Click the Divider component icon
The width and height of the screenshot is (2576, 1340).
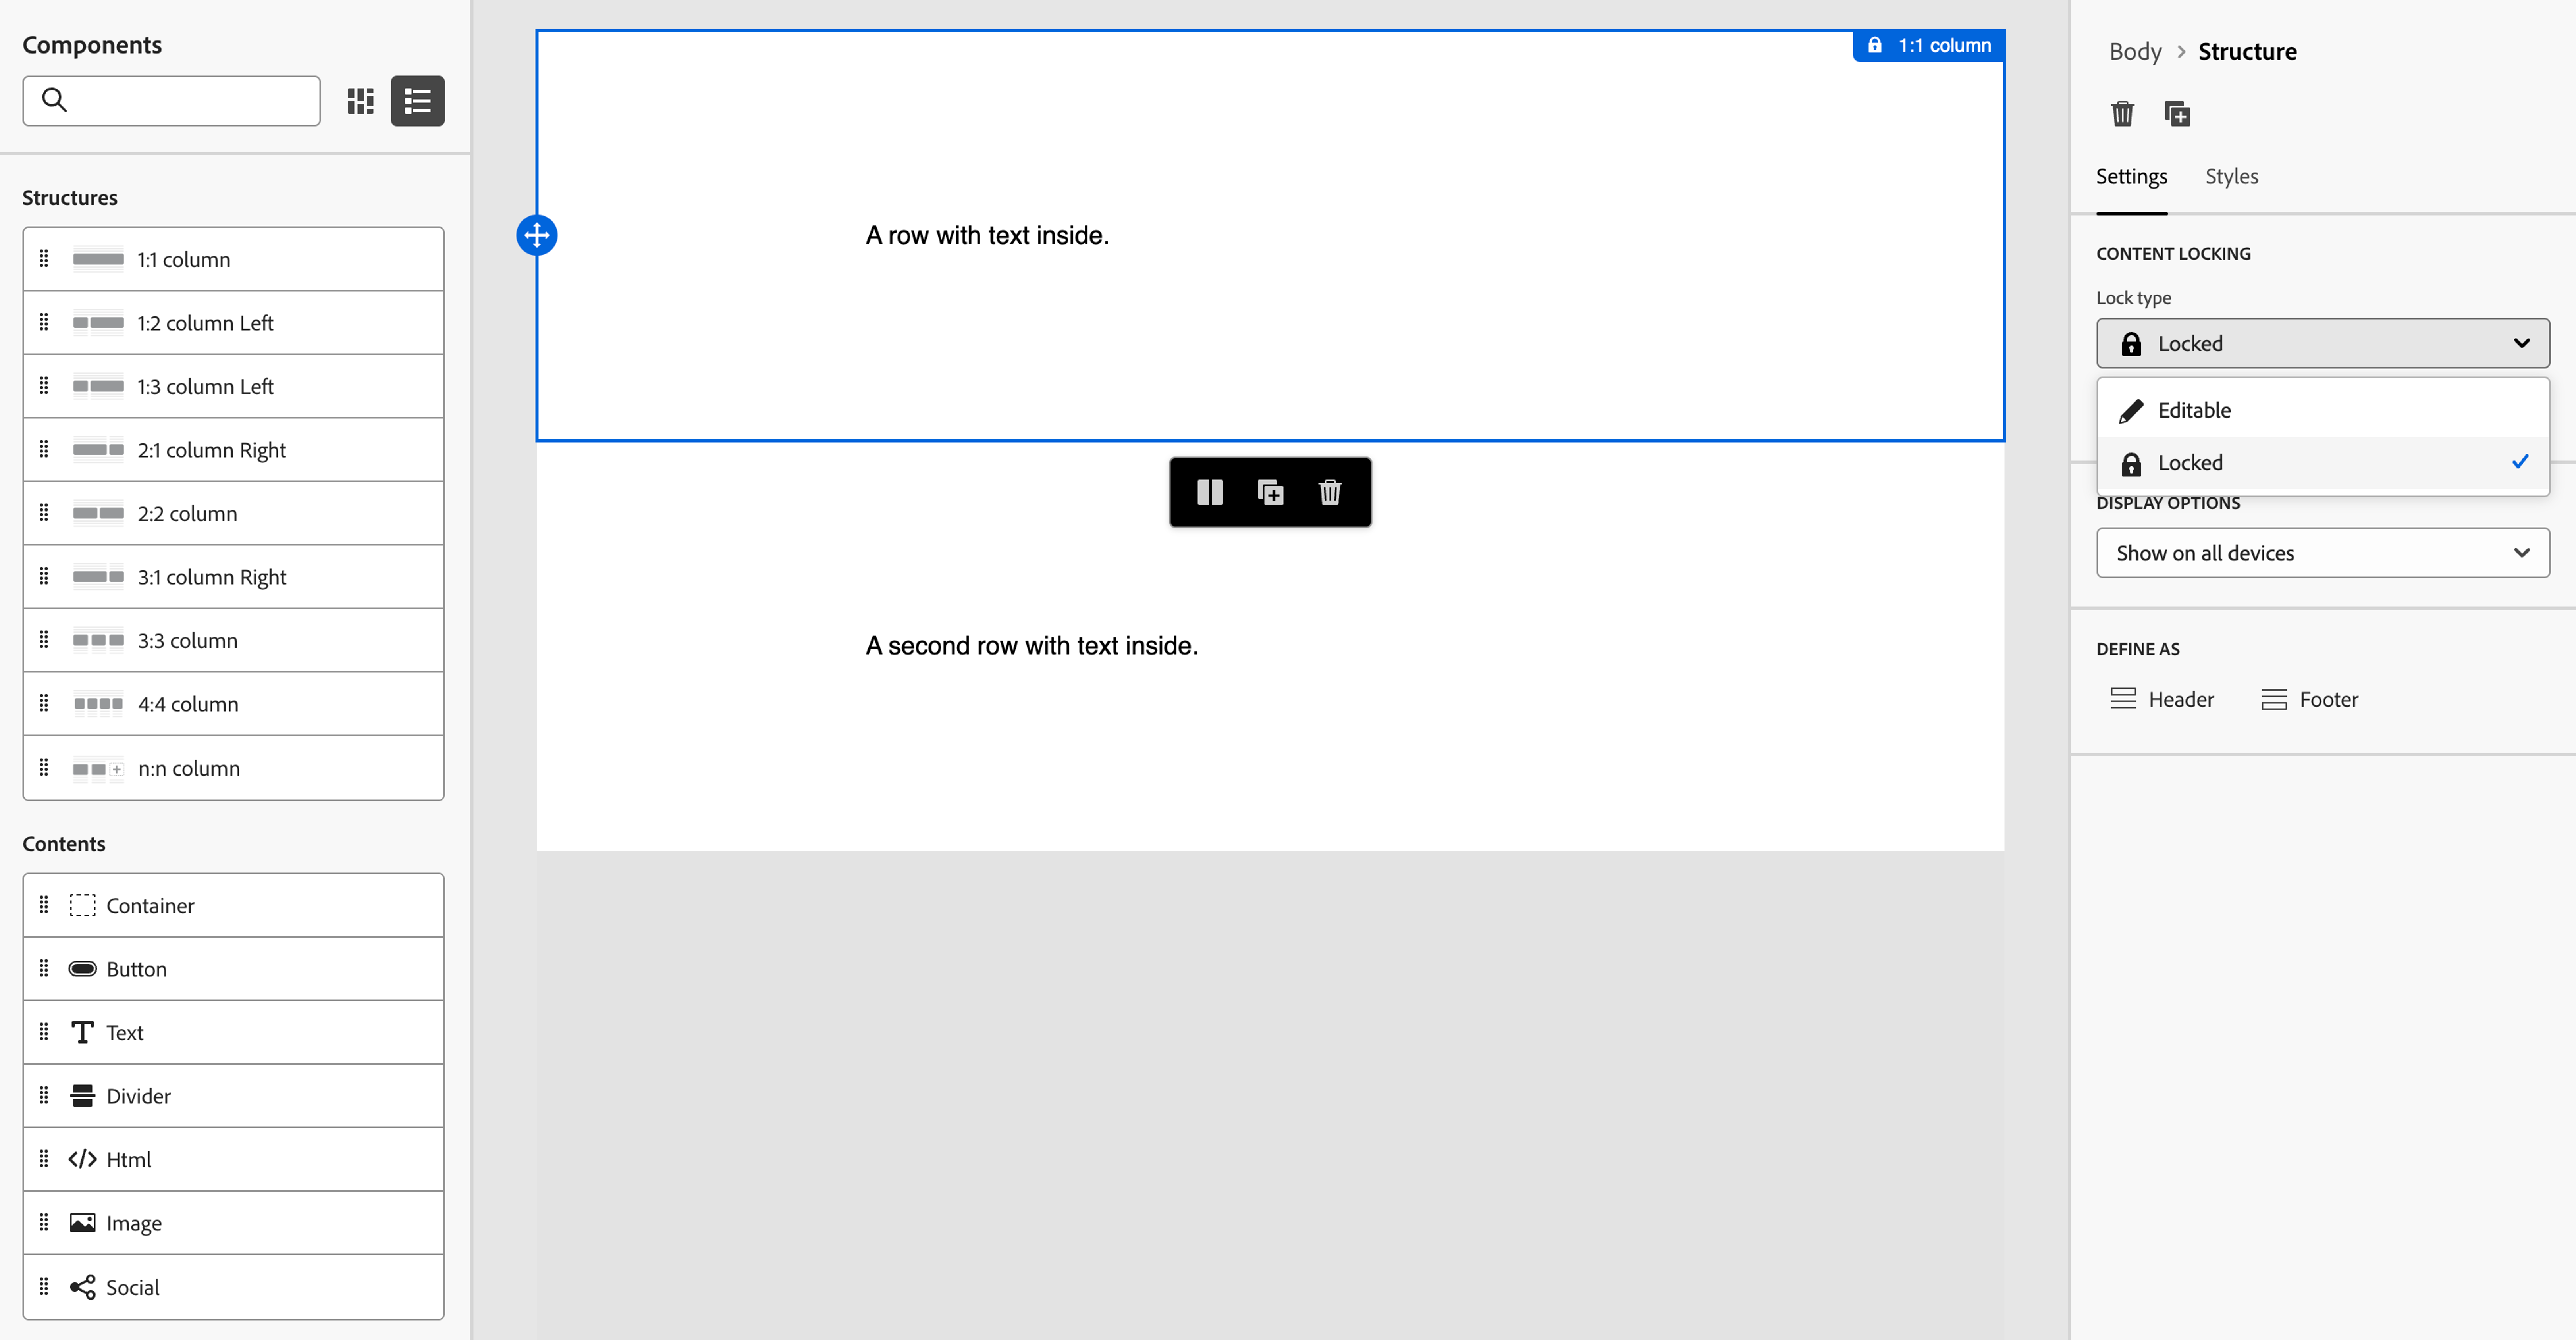pos(83,1096)
